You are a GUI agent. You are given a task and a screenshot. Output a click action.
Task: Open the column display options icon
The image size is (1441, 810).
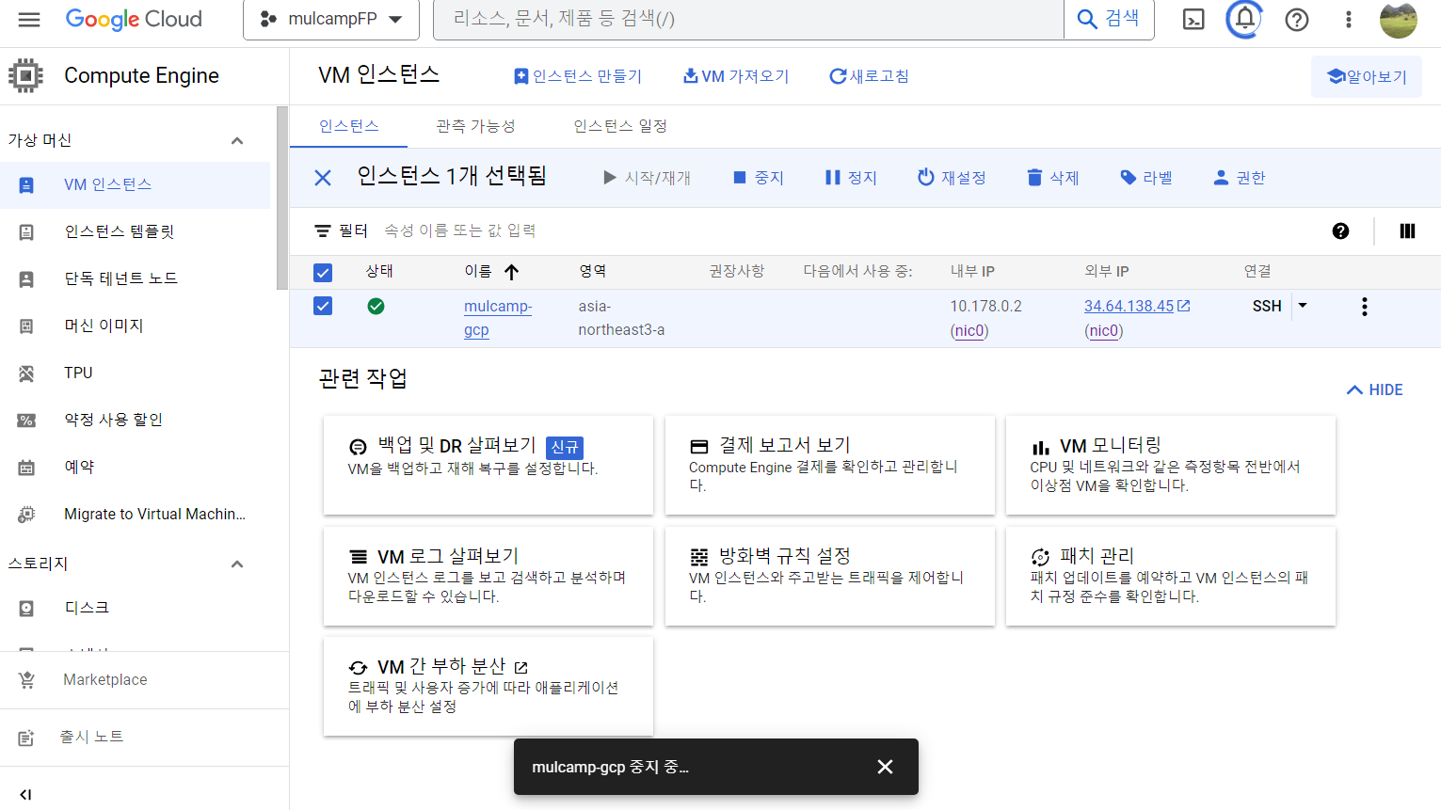(1407, 231)
